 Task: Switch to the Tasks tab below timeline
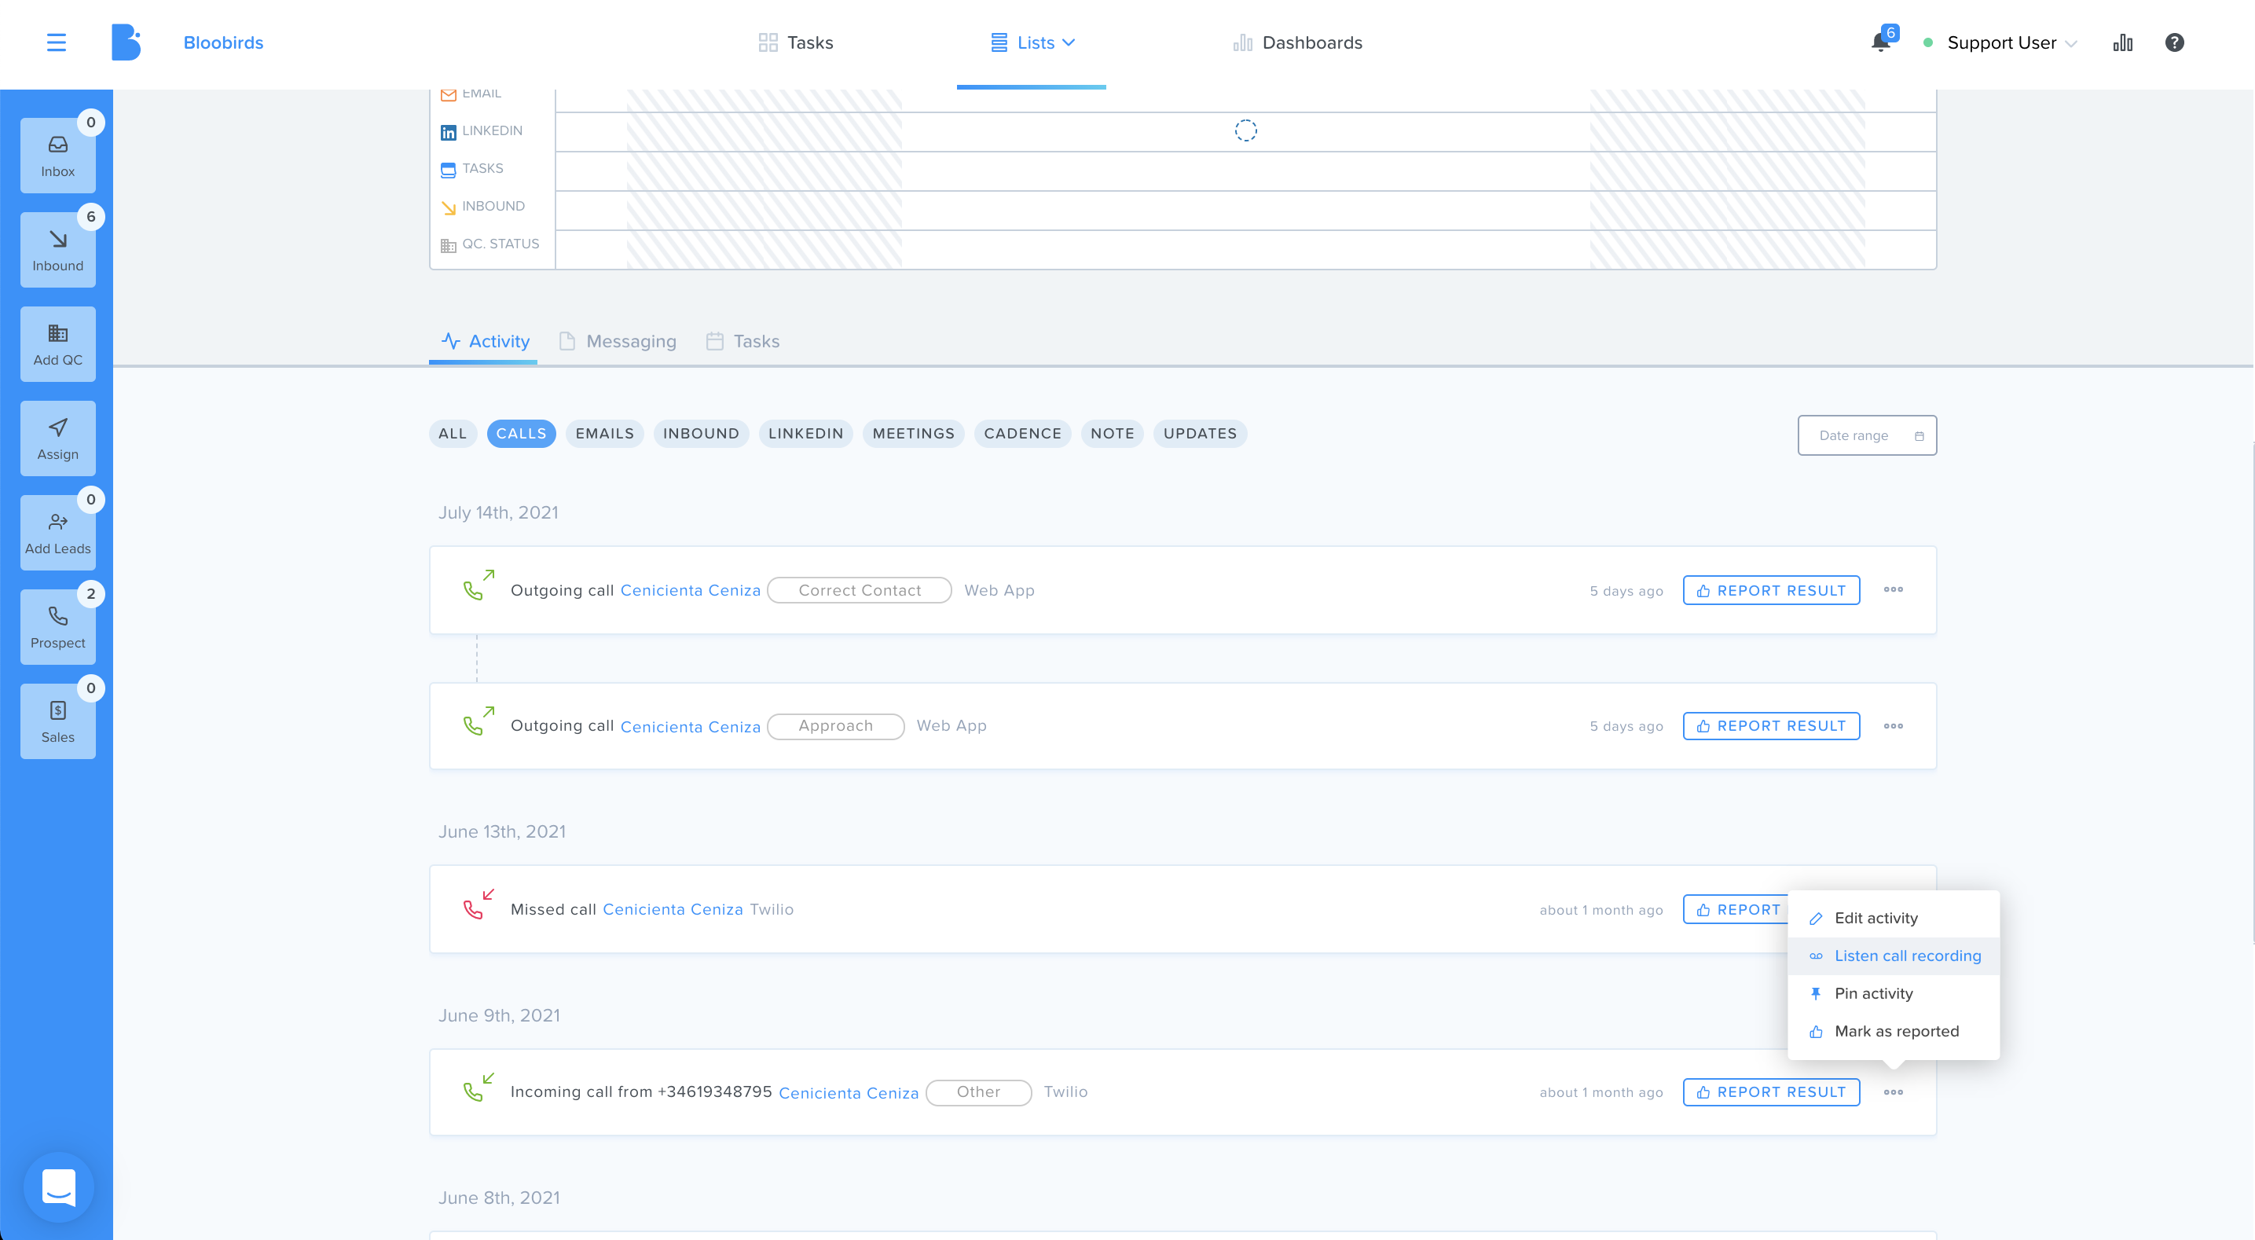742,342
